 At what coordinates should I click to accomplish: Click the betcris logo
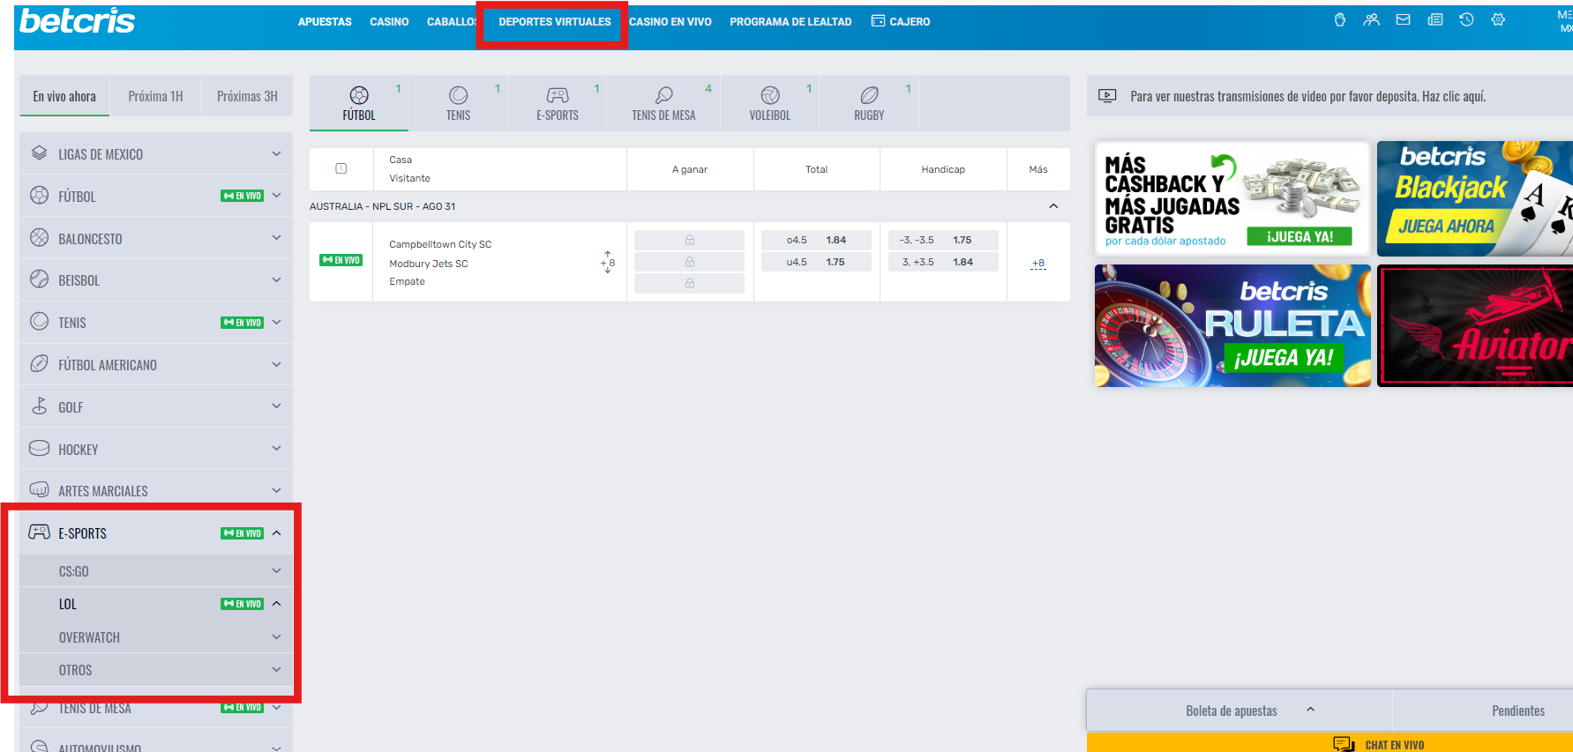point(77,20)
